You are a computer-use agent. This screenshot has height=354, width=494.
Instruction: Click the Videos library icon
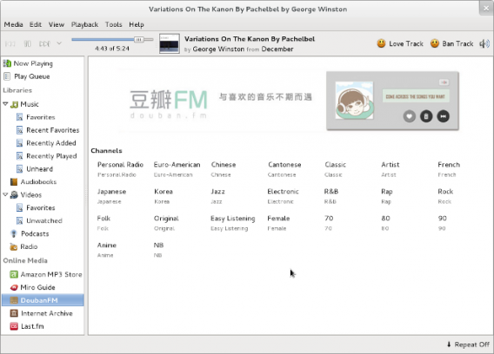tap(14, 195)
